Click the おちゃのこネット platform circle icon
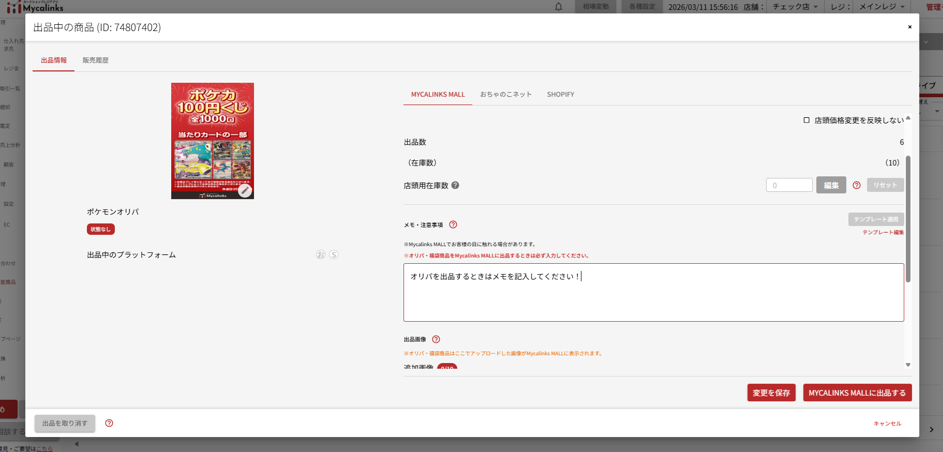The width and height of the screenshot is (943, 452). pos(321,254)
